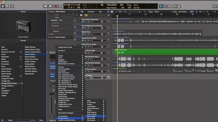The width and height of the screenshot is (218, 122).
Task: Toggle the Library panel button
Action: [x=3, y=6]
